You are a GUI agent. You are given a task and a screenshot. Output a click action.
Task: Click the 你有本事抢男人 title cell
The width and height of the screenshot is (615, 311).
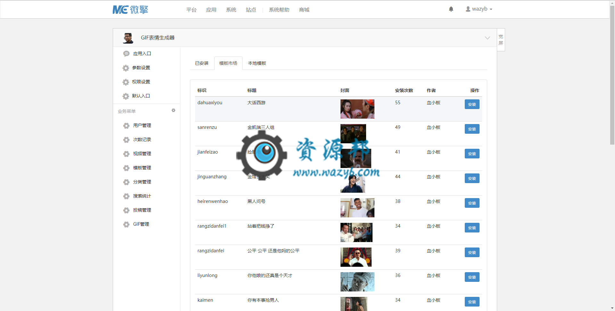[263, 300]
